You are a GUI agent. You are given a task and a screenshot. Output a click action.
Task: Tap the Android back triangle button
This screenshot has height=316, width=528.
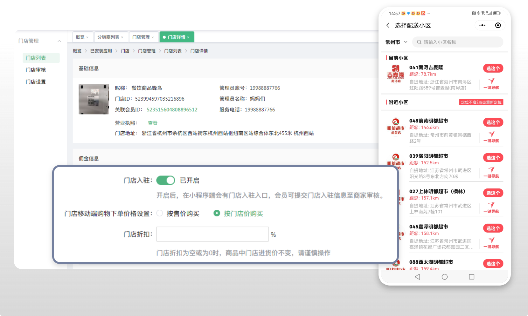418,277
